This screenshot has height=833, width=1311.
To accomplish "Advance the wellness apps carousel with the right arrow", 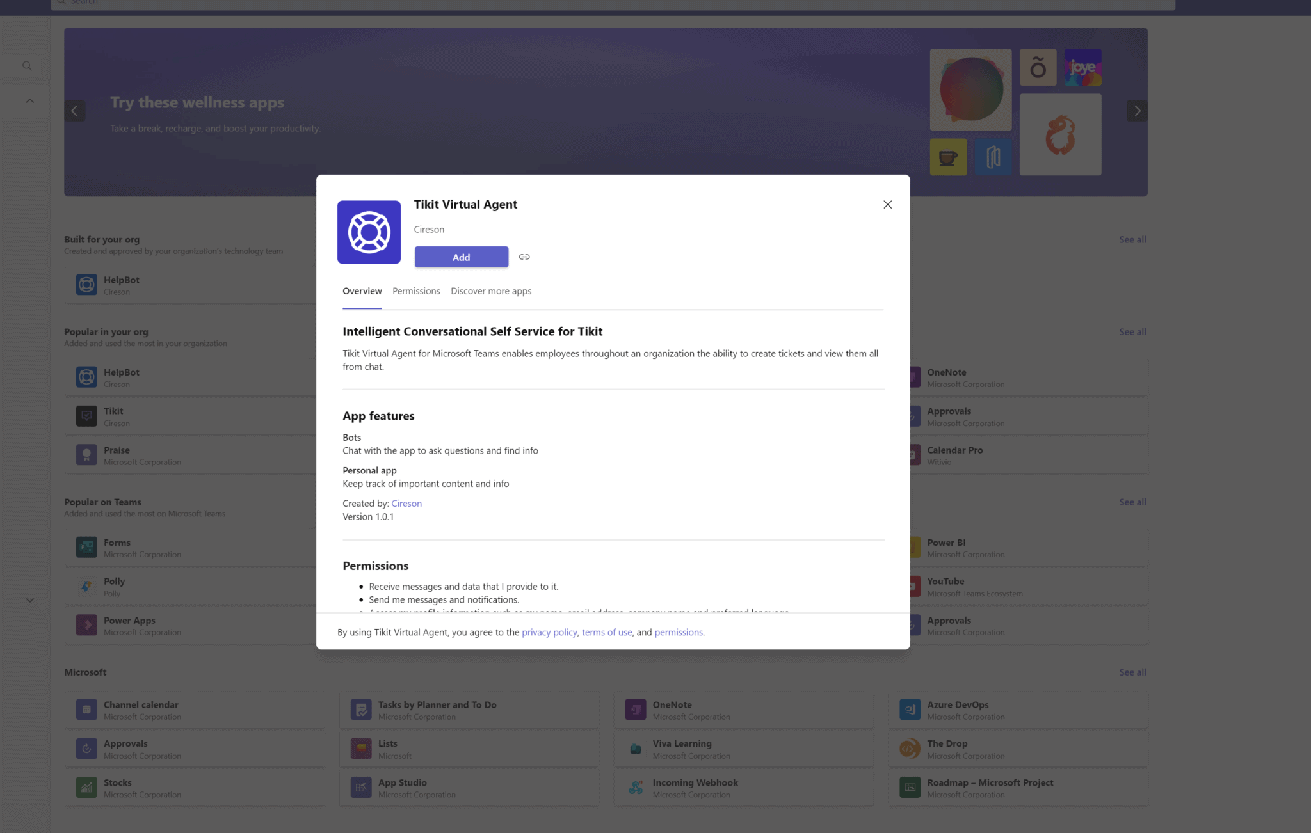I will click(1138, 110).
